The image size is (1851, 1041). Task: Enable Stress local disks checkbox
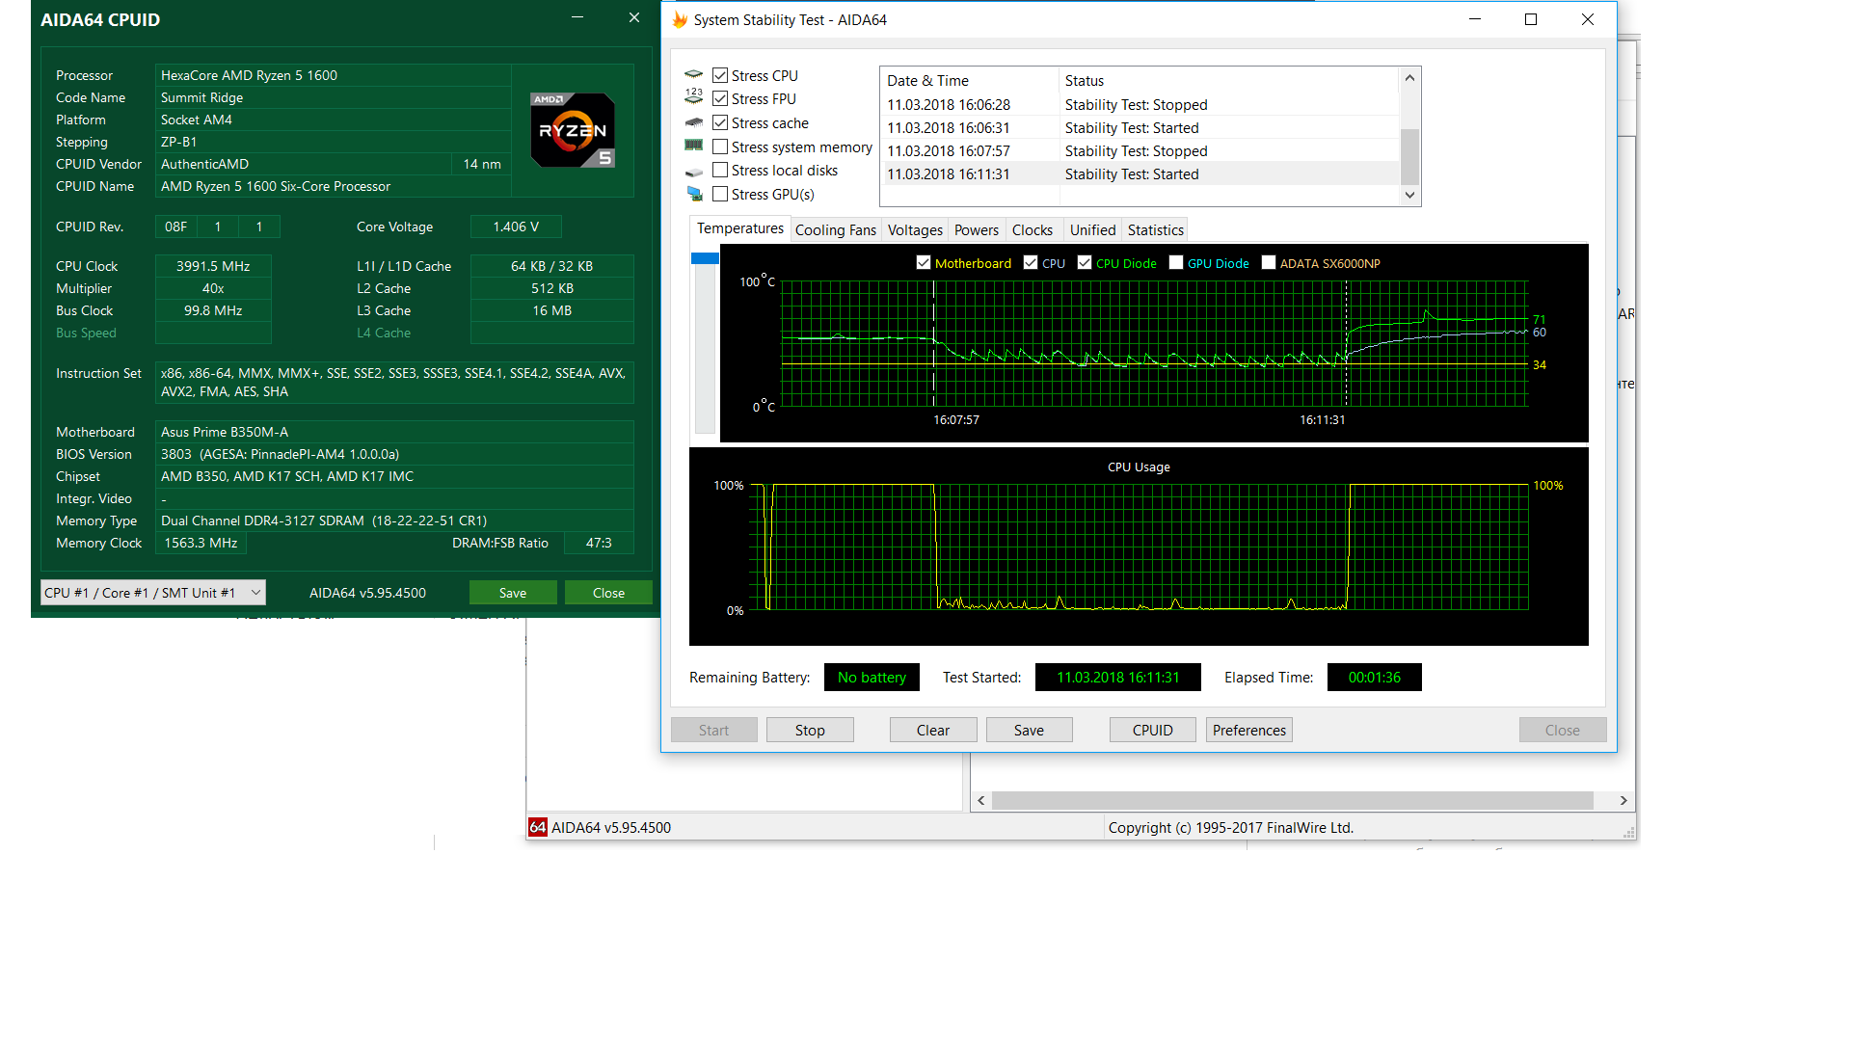point(720,170)
